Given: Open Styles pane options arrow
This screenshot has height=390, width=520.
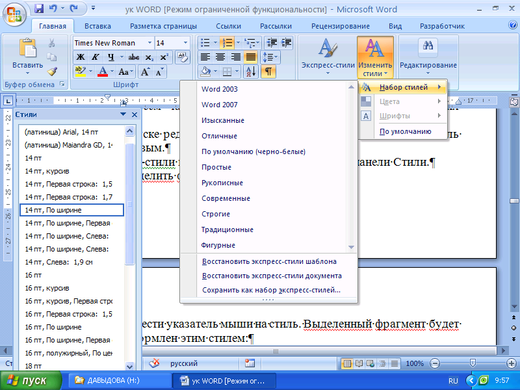Looking at the screenshot, I should click(x=123, y=114).
